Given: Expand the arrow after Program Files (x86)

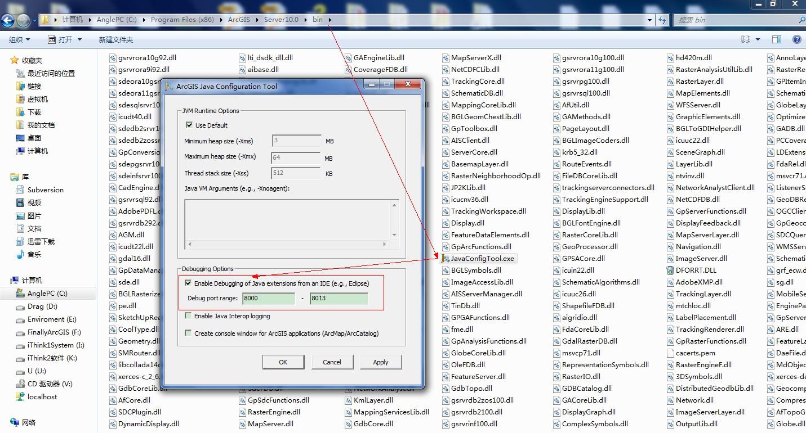Looking at the screenshot, I should coord(221,20).
